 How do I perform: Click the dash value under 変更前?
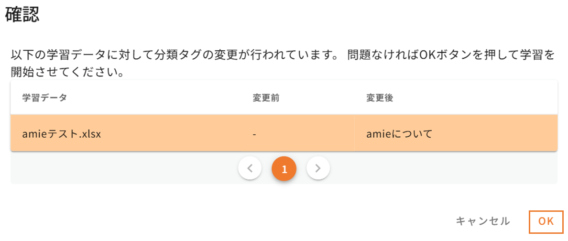(x=255, y=134)
